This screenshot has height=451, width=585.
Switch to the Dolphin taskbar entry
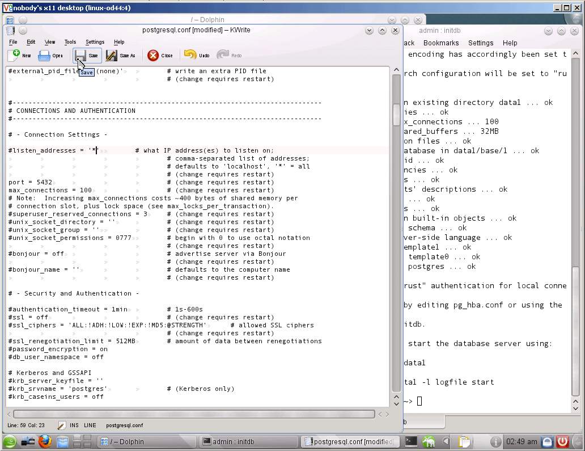[x=147, y=442]
